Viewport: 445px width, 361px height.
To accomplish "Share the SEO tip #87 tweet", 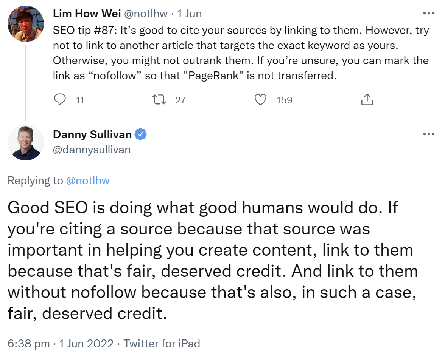I will [367, 100].
